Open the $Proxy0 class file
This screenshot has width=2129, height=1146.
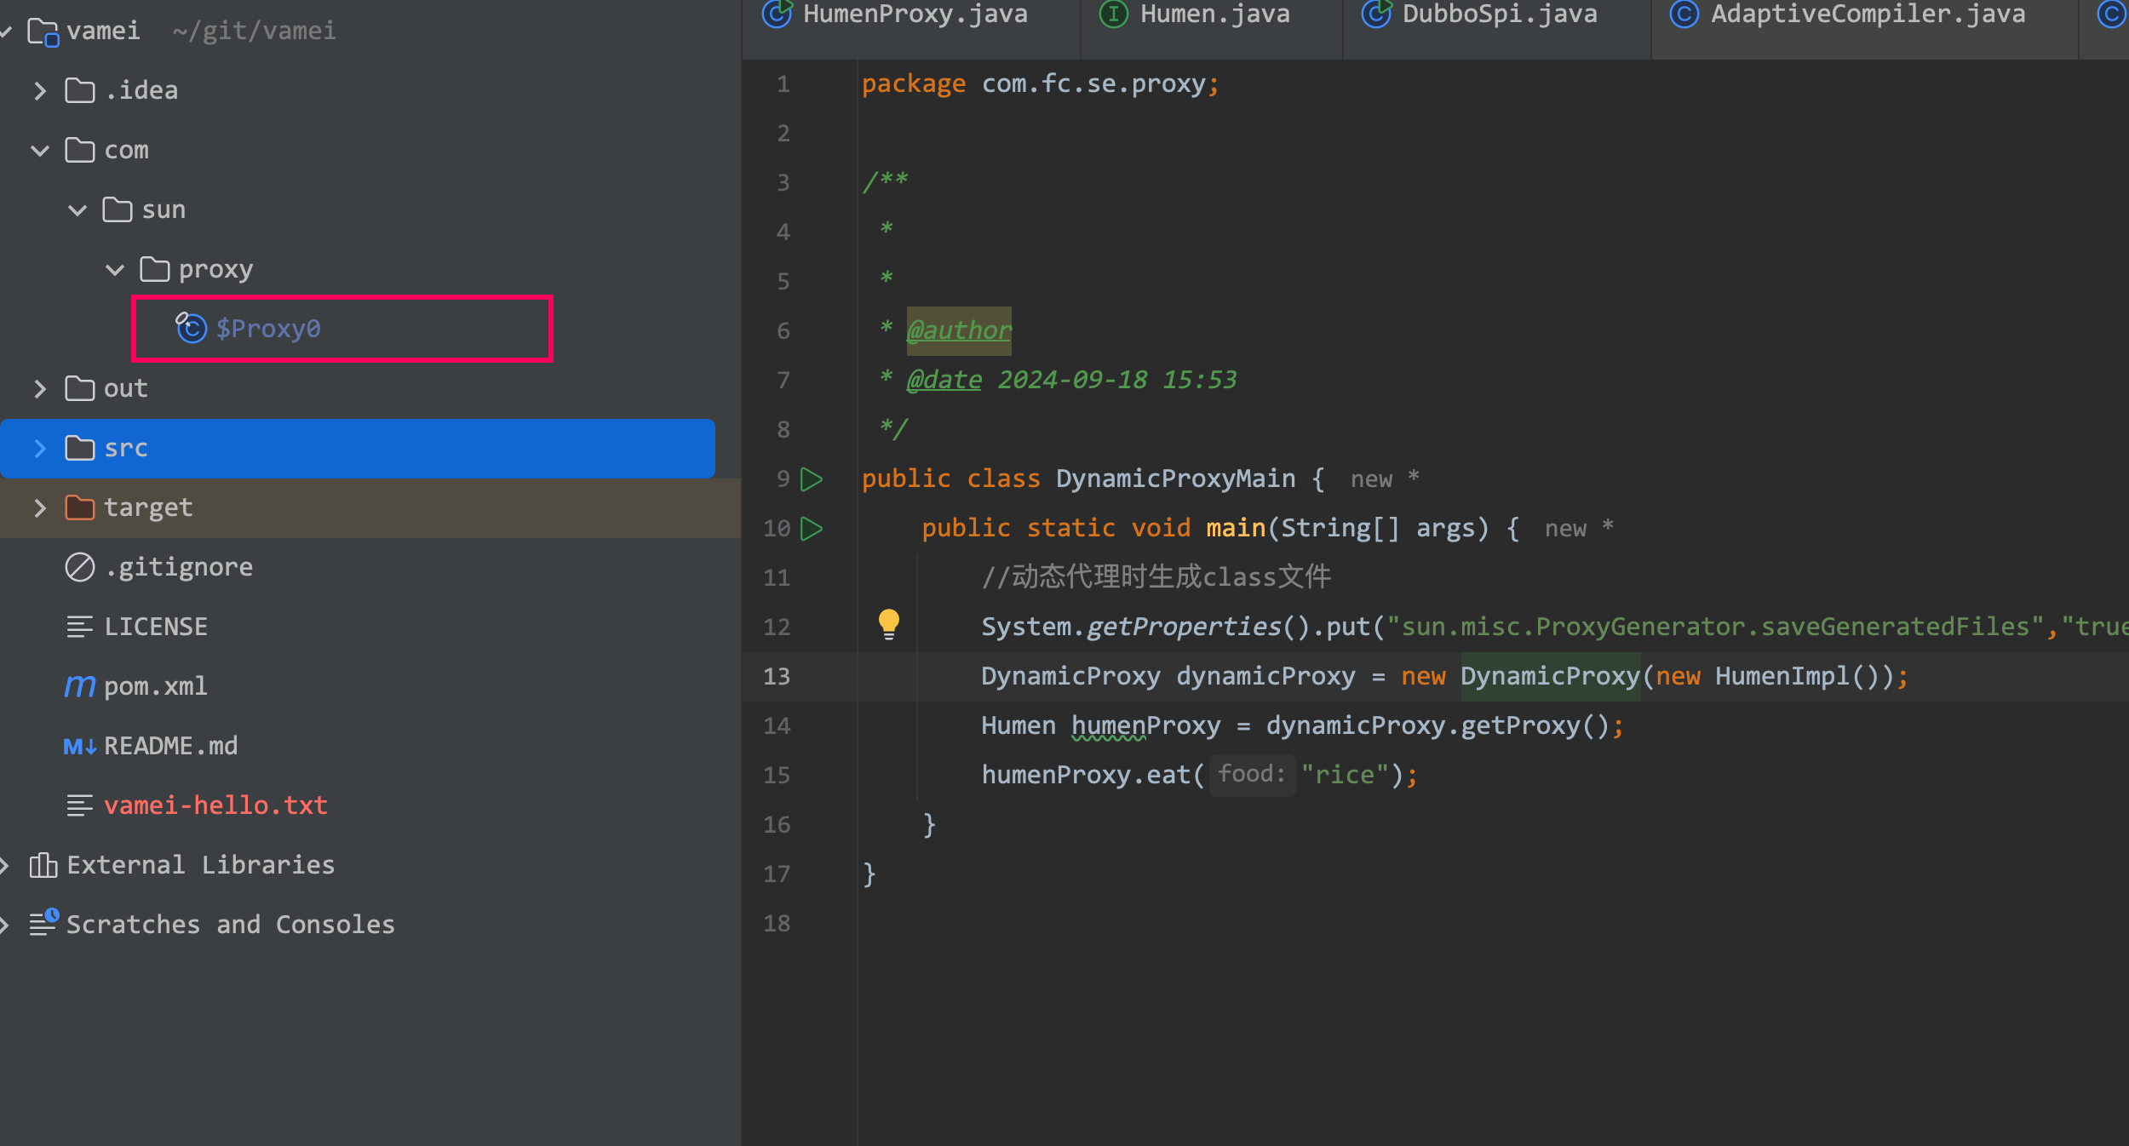pyautogui.click(x=267, y=329)
